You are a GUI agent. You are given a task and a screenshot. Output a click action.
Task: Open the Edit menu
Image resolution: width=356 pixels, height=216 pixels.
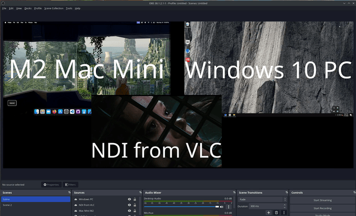[11, 9]
